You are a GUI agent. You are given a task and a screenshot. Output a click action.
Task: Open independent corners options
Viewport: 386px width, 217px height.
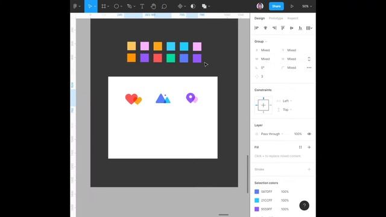click(309, 68)
